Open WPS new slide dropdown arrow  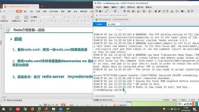(x=22, y=21)
